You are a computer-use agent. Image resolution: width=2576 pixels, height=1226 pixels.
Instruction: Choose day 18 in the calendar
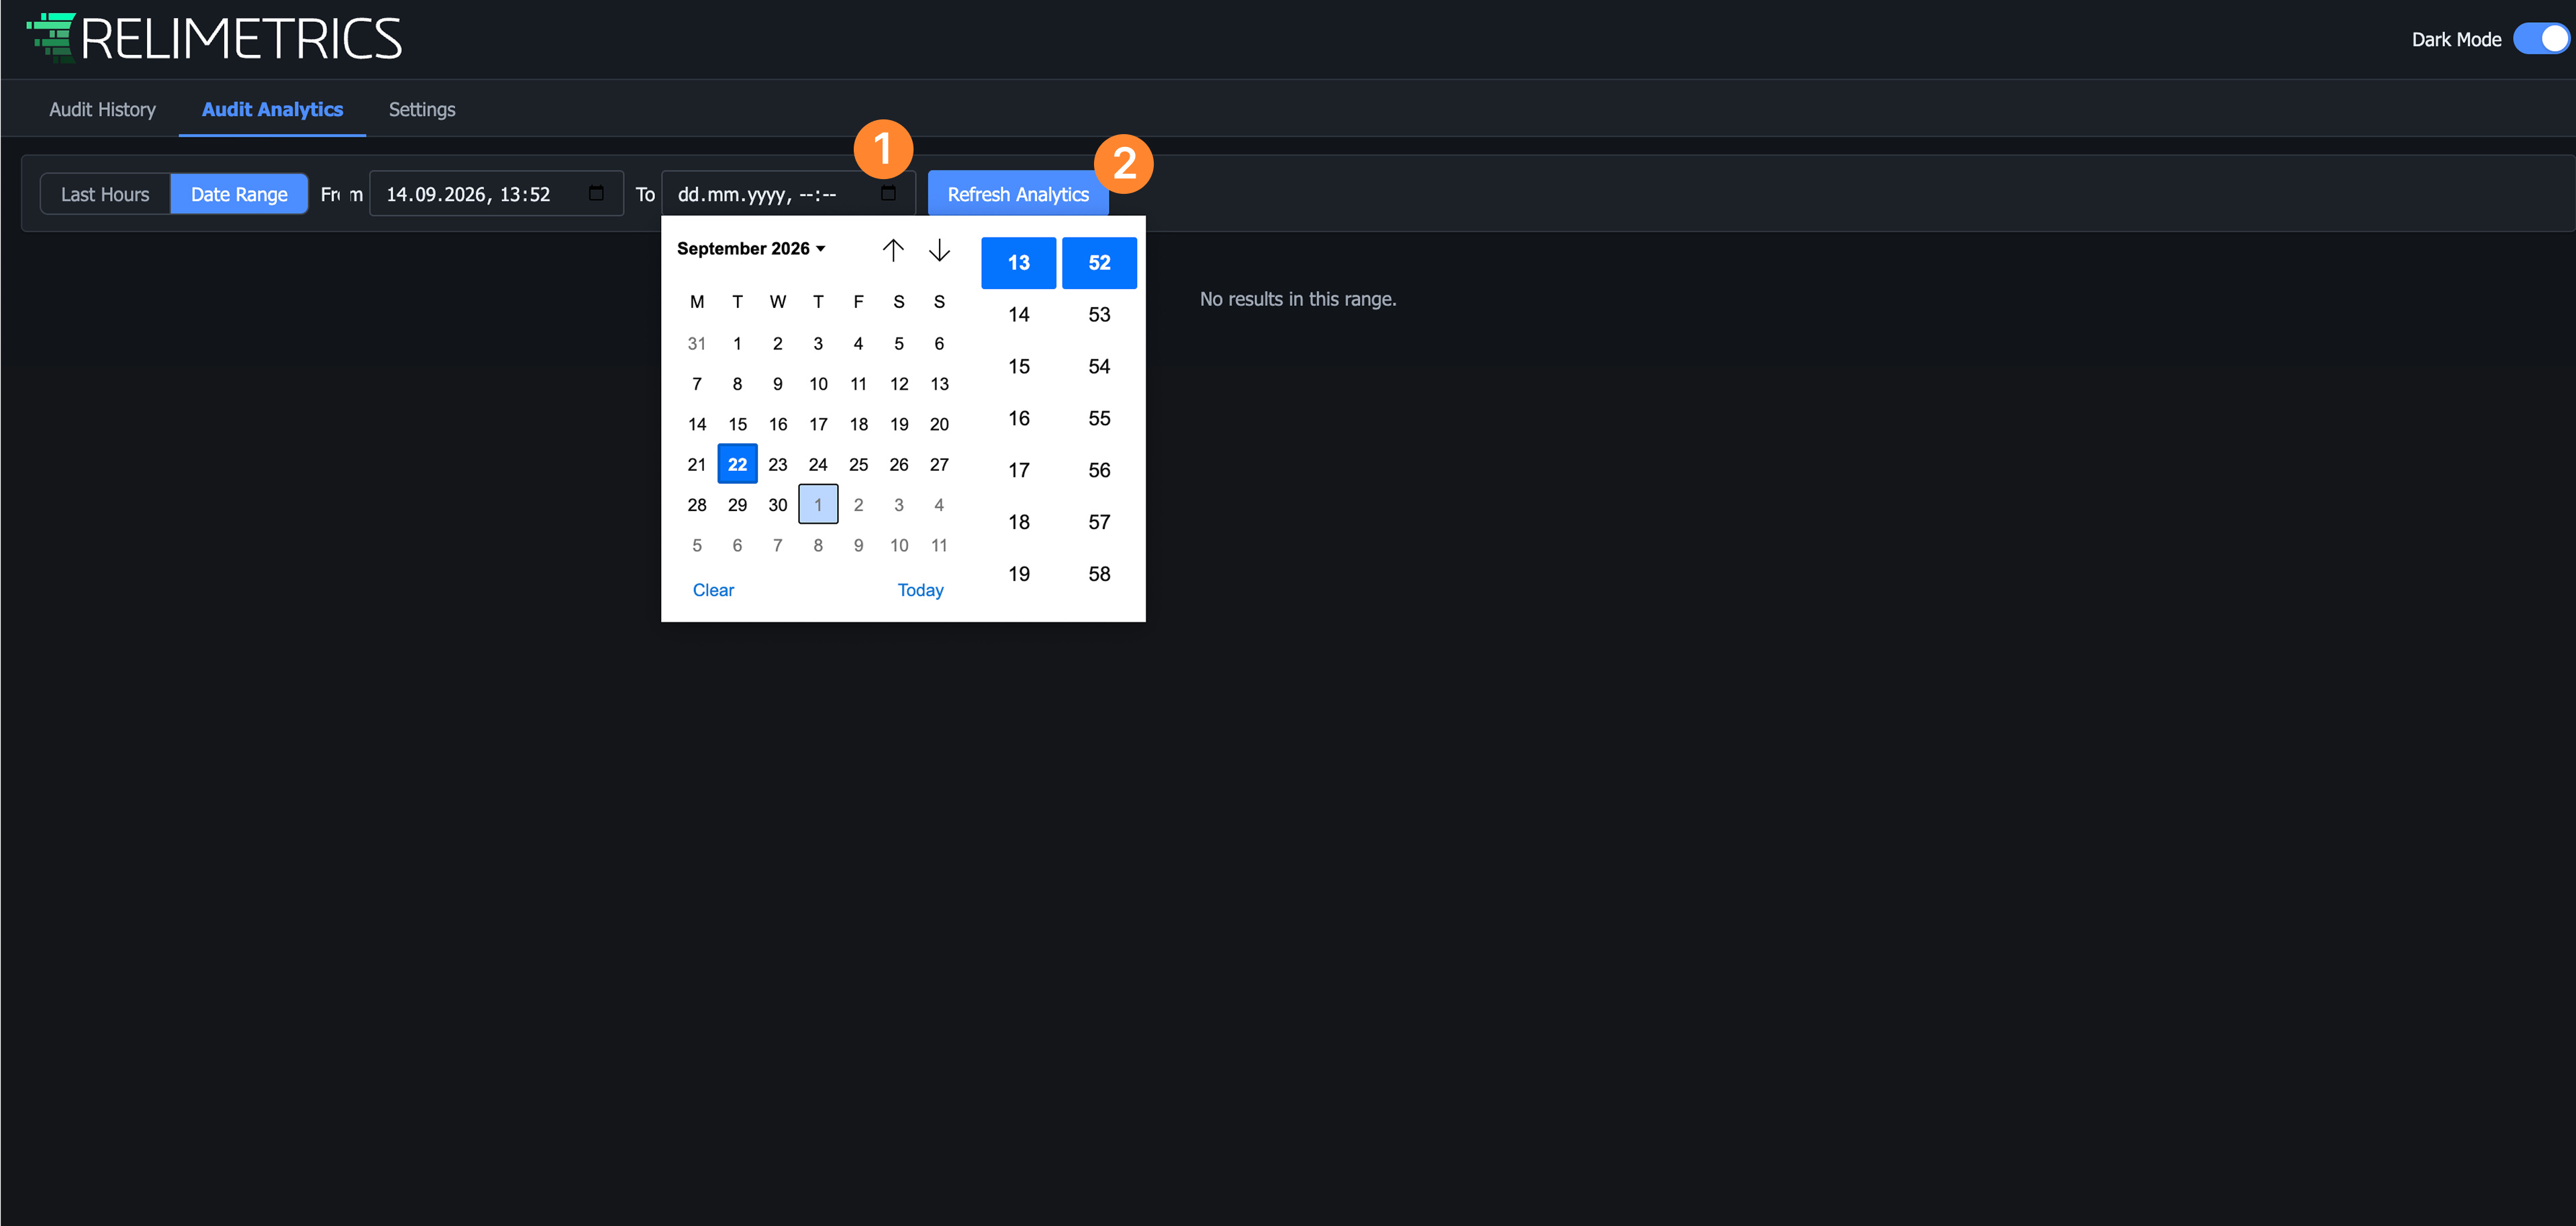pyautogui.click(x=858, y=424)
